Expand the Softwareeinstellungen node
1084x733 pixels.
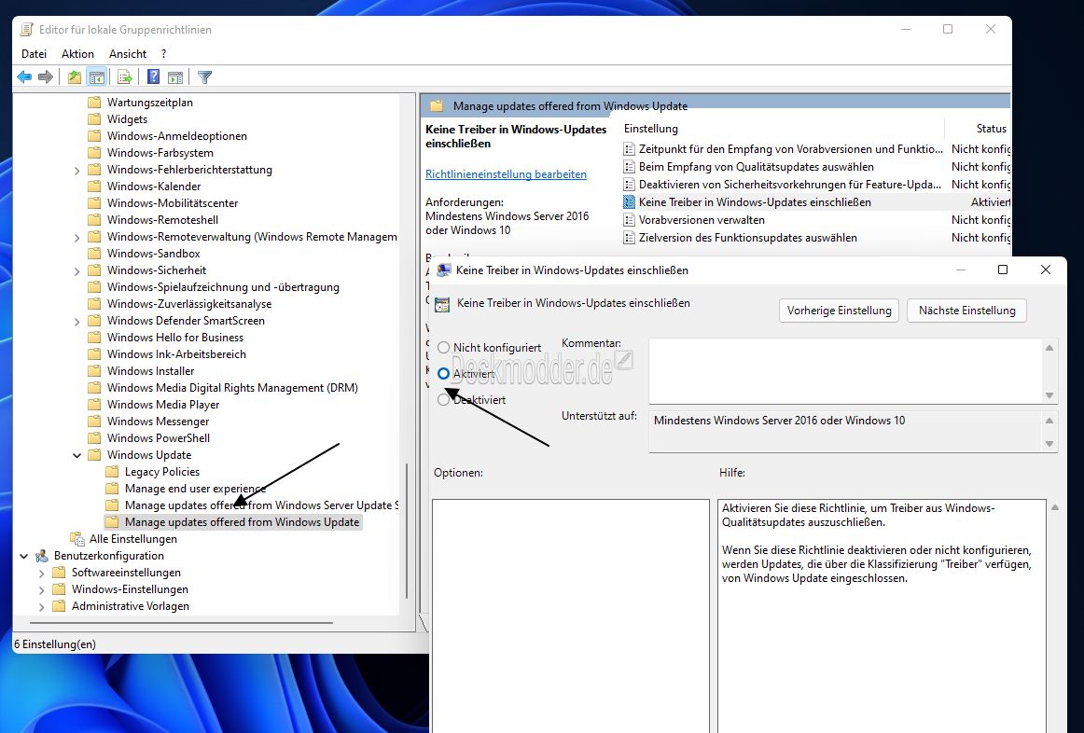coord(41,573)
